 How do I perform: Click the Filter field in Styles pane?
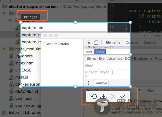107,66
